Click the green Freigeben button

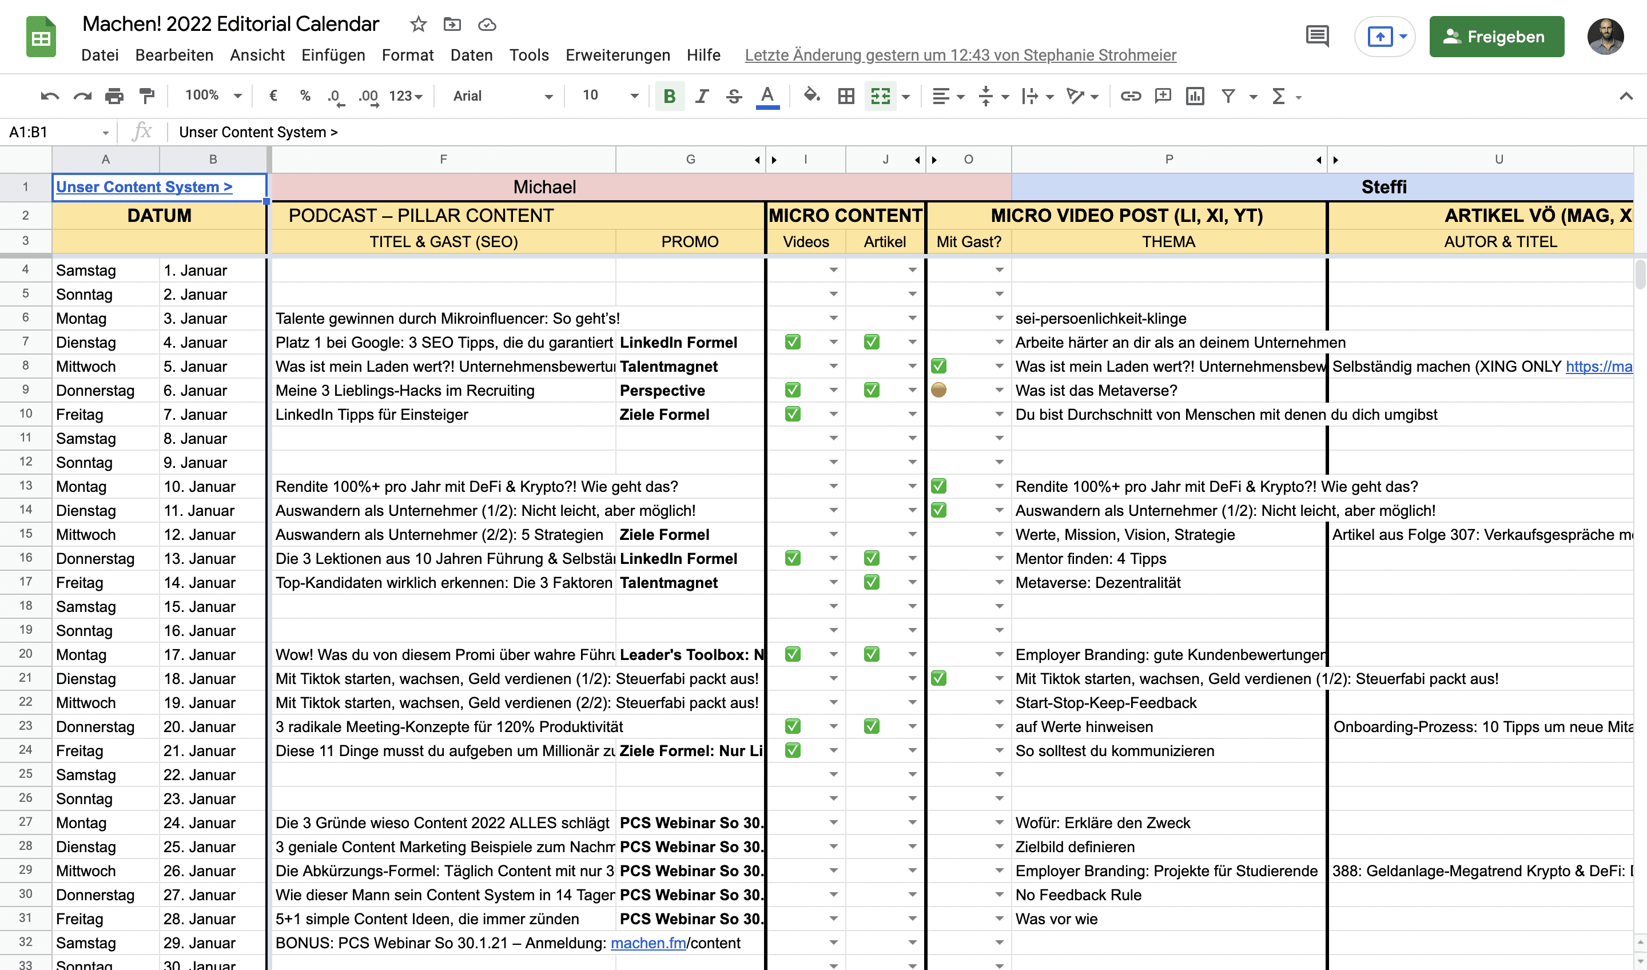(1496, 37)
